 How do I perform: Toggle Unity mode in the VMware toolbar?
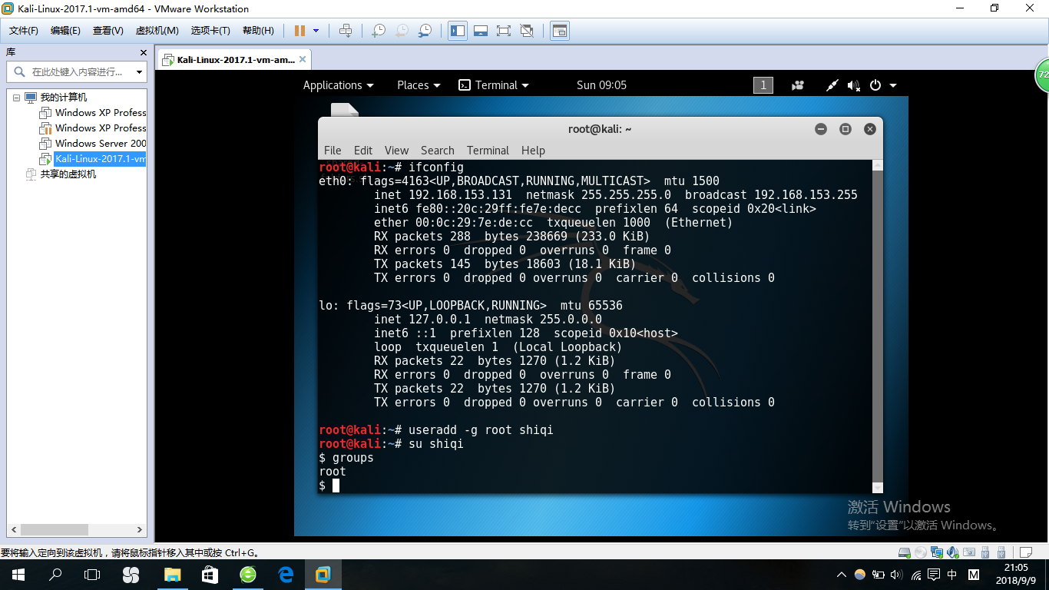(x=527, y=31)
